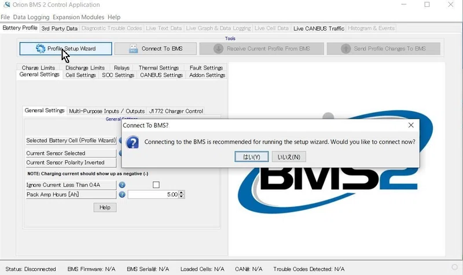The width and height of the screenshot is (463, 275).
Task: Click the Orion BMS app icon in title bar
Action: [x=6, y=5]
